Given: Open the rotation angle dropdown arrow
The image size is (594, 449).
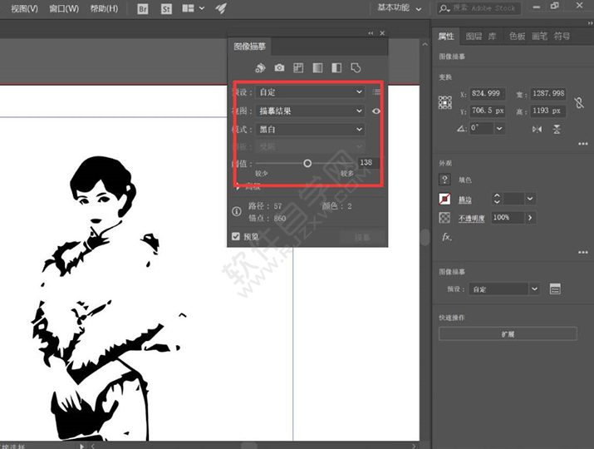Looking at the screenshot, I should click(x=499, y=129).
